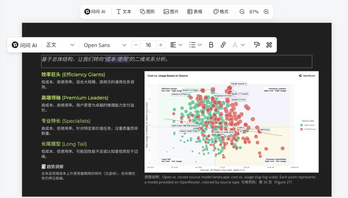Open the list style dropdown
Image resolution: width=348 pixels, height=198 pixels.
195,45
